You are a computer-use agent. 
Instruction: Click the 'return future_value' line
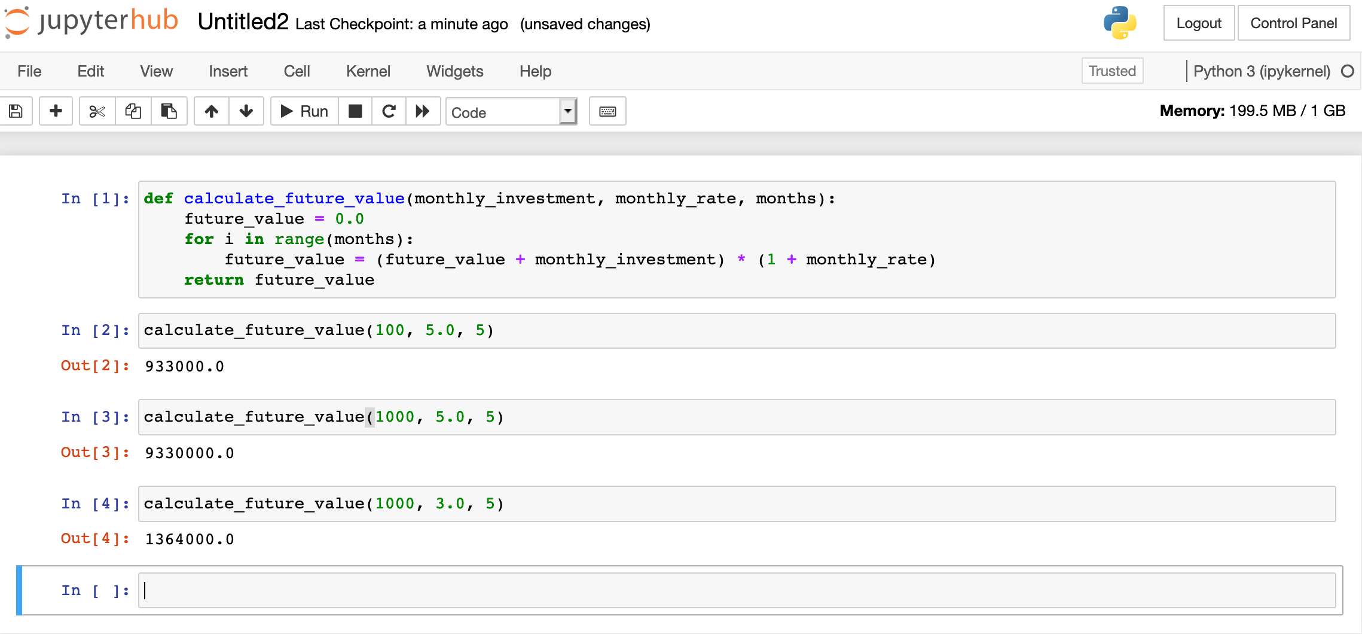(x=279, y=280)
